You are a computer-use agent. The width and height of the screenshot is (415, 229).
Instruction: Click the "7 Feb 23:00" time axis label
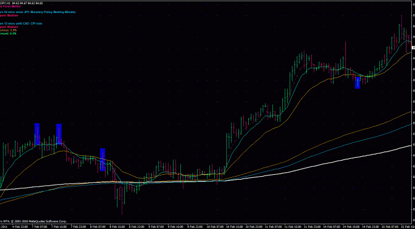point(78,227)
